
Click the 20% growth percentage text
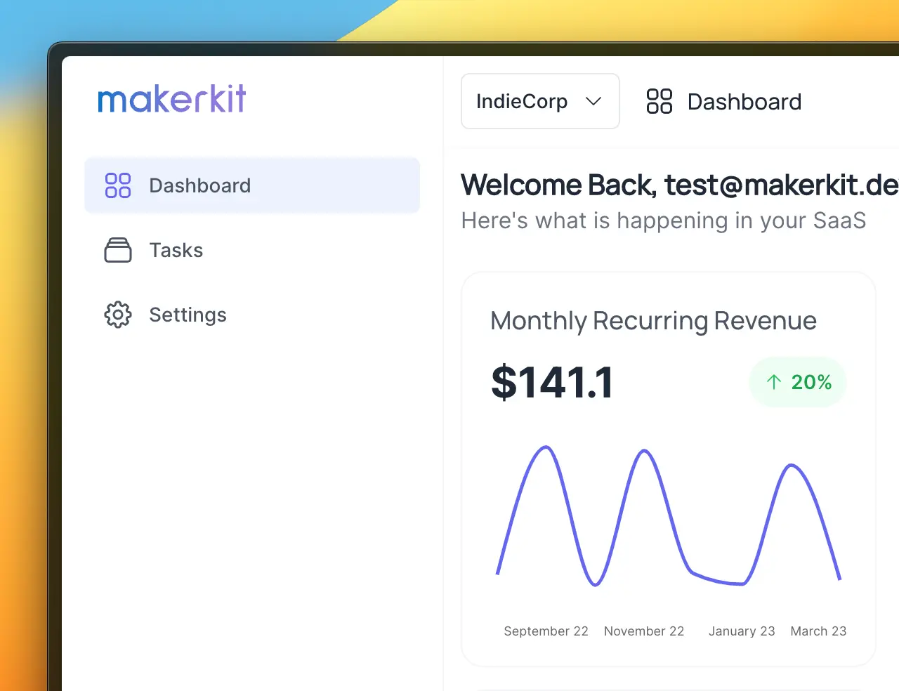[x=811, y=382]
